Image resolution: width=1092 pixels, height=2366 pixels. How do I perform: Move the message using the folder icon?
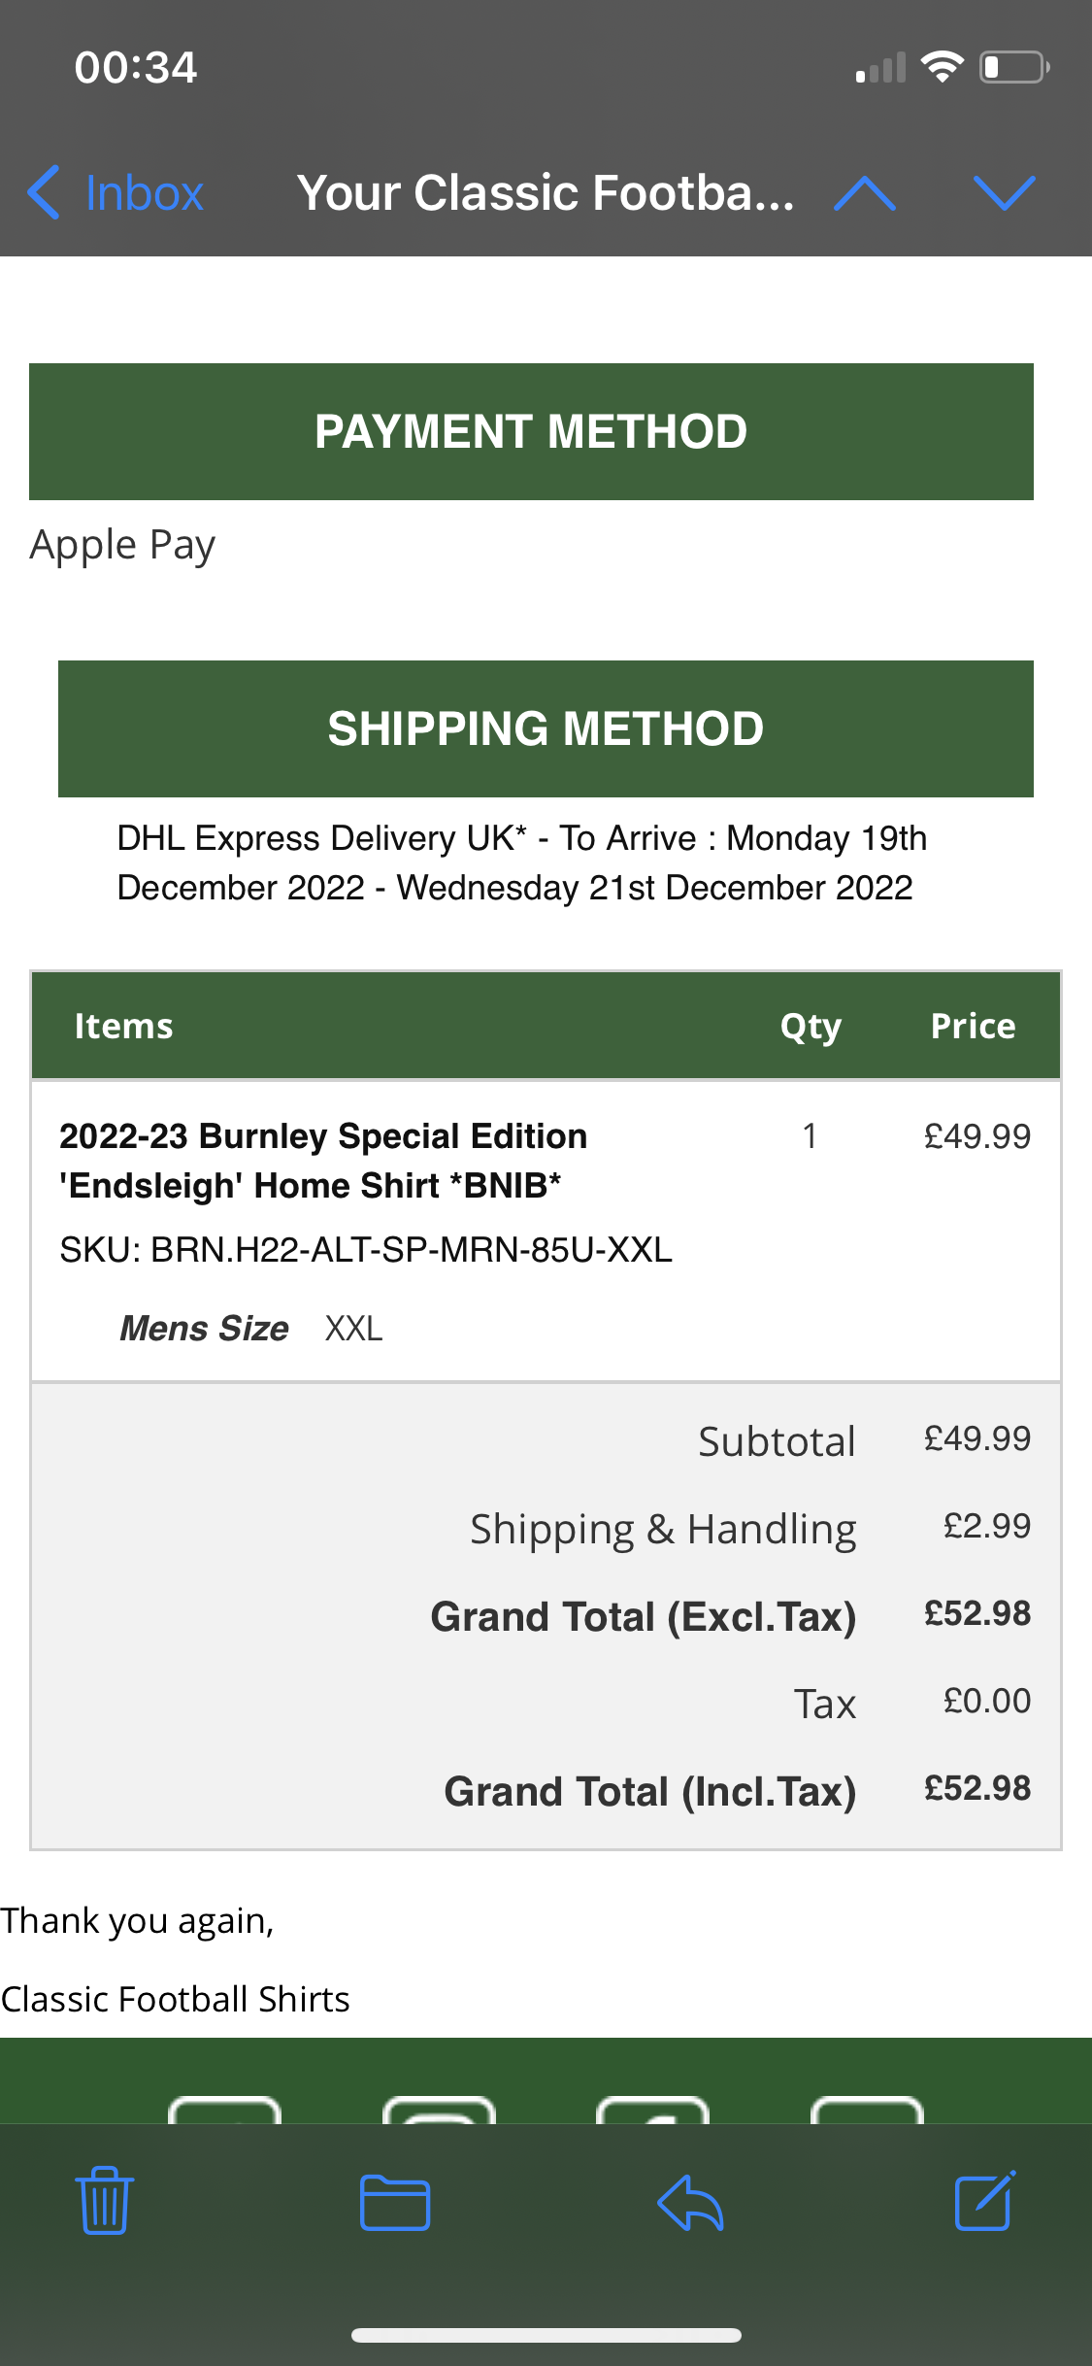(x=394, y=2202)
